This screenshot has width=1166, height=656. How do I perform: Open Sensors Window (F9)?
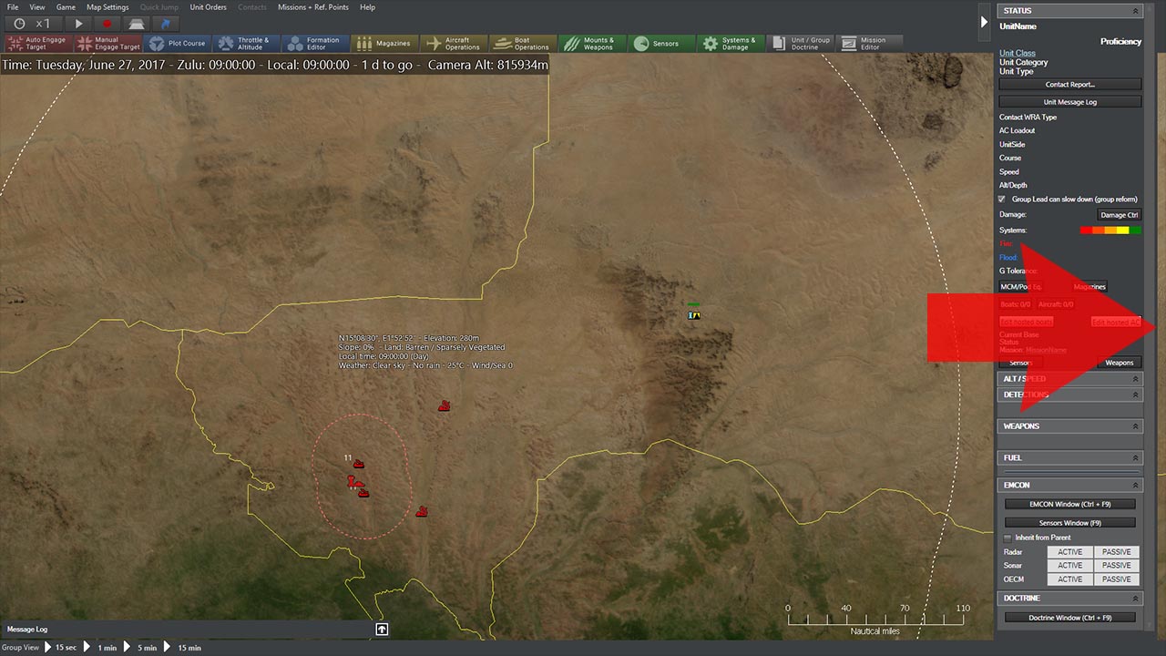tap(1069, 523)
